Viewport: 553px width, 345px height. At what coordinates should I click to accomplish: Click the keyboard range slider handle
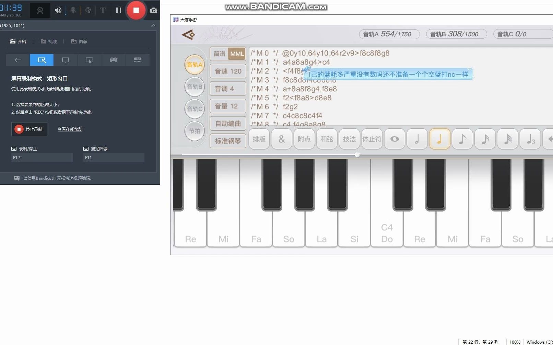pos(357,155)
